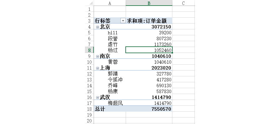This screenshot has height=124, width=280.
Task: Select value 417280
Action: click(149, 80)
